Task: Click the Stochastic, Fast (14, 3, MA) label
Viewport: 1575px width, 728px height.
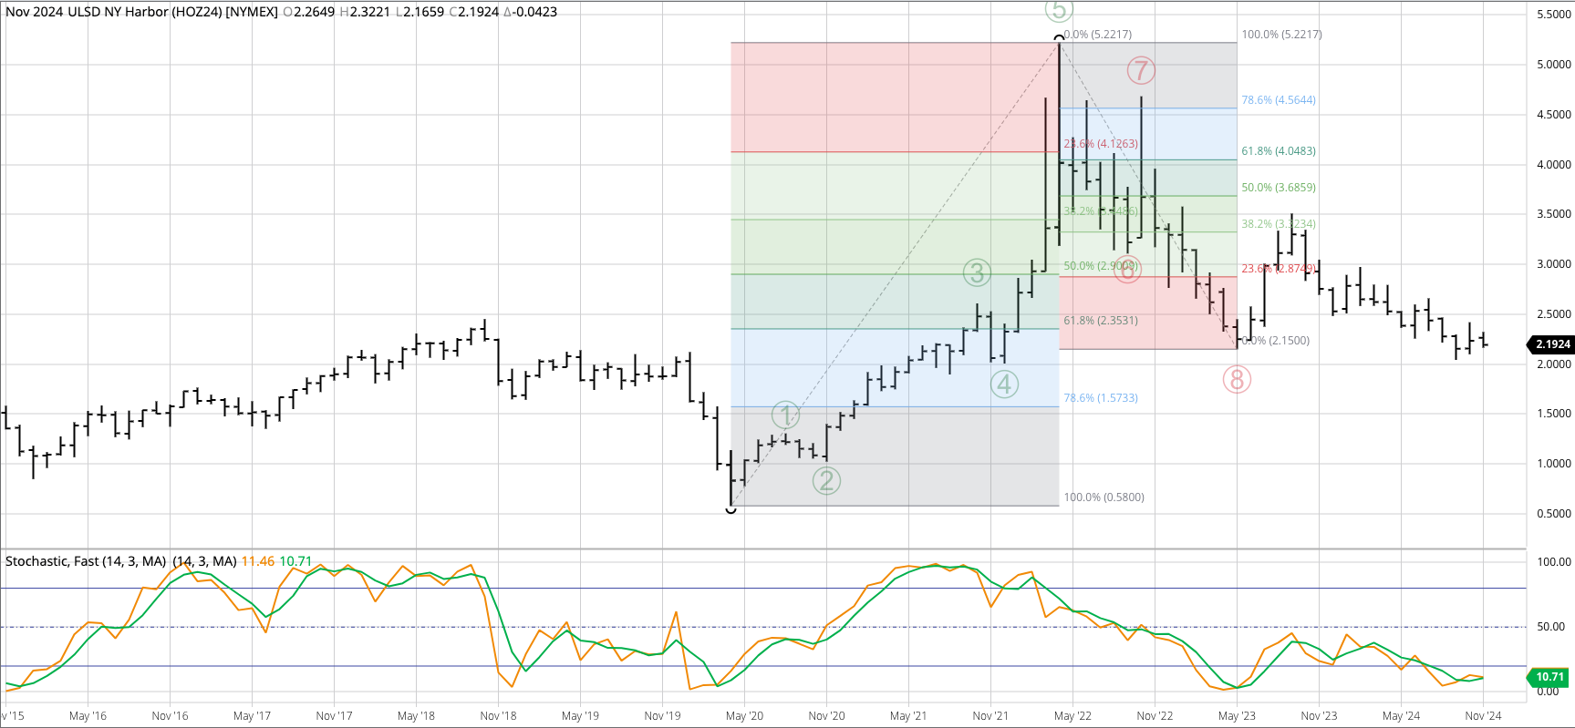Action: (x=86, y=561)
